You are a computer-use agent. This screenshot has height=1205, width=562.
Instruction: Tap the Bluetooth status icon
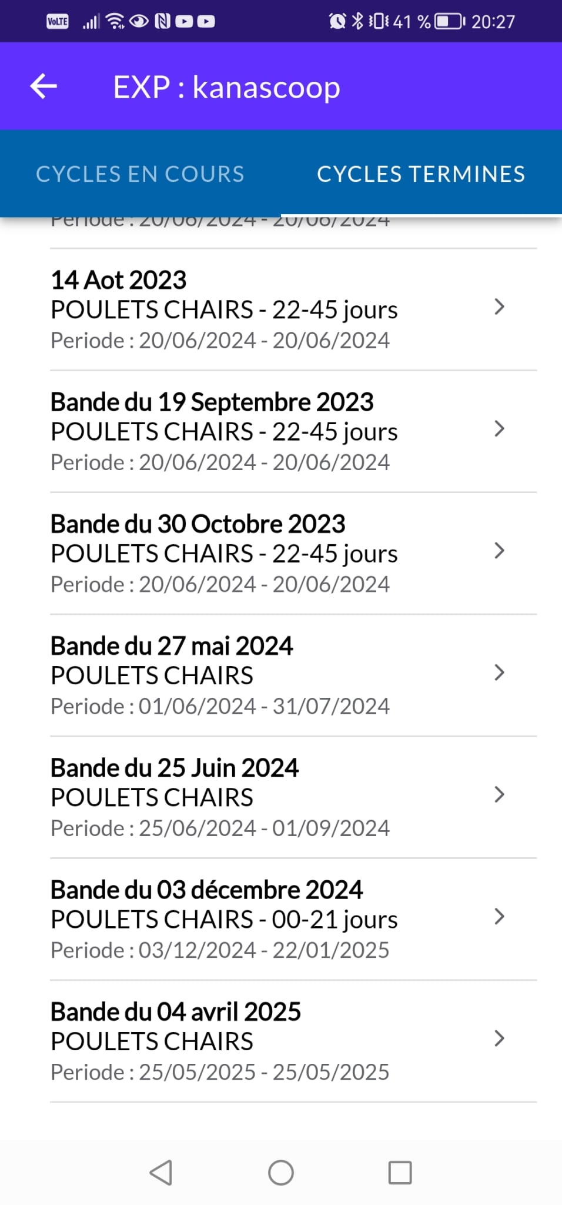pos(357,22)
